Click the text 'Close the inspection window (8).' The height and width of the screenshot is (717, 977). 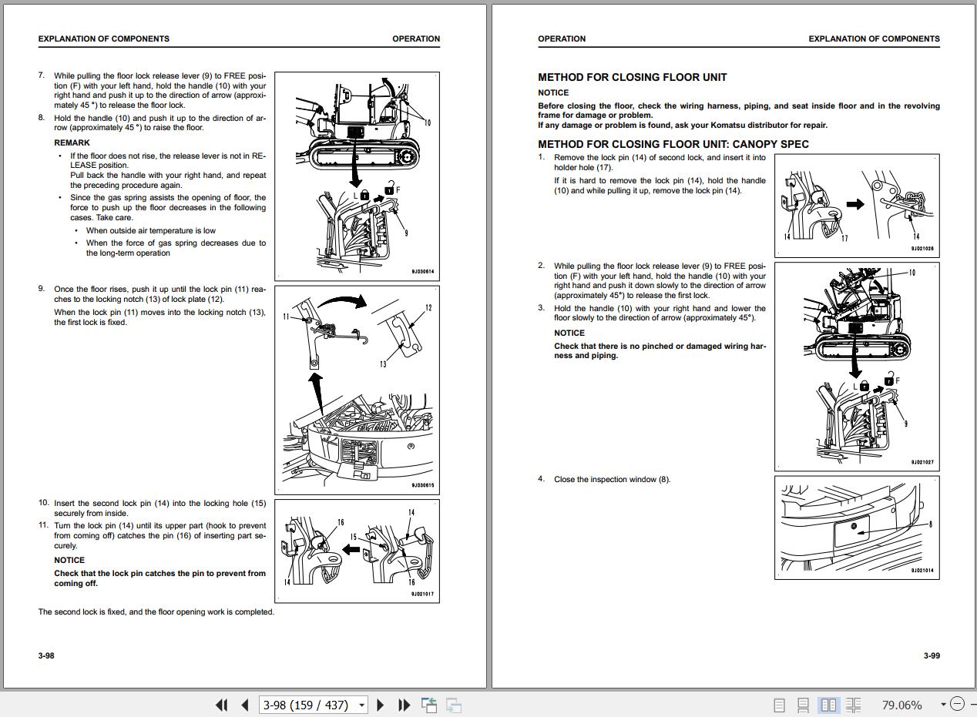pos(612,479)
